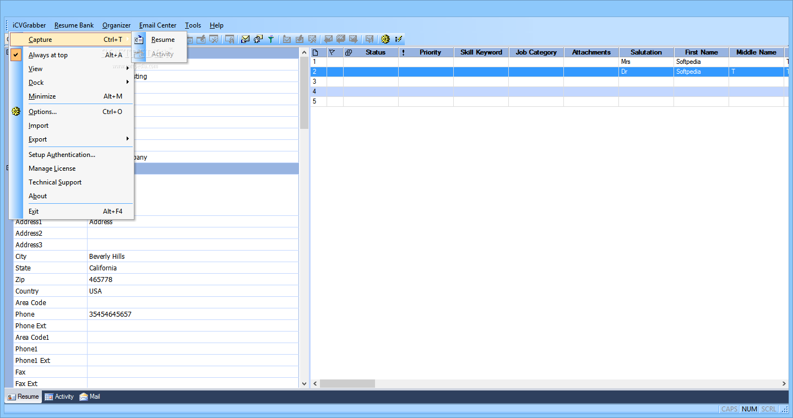Screen dimensions: 793x418
Task: Click the Resume capture icon in submenu
Action: [x=139, y=40]
